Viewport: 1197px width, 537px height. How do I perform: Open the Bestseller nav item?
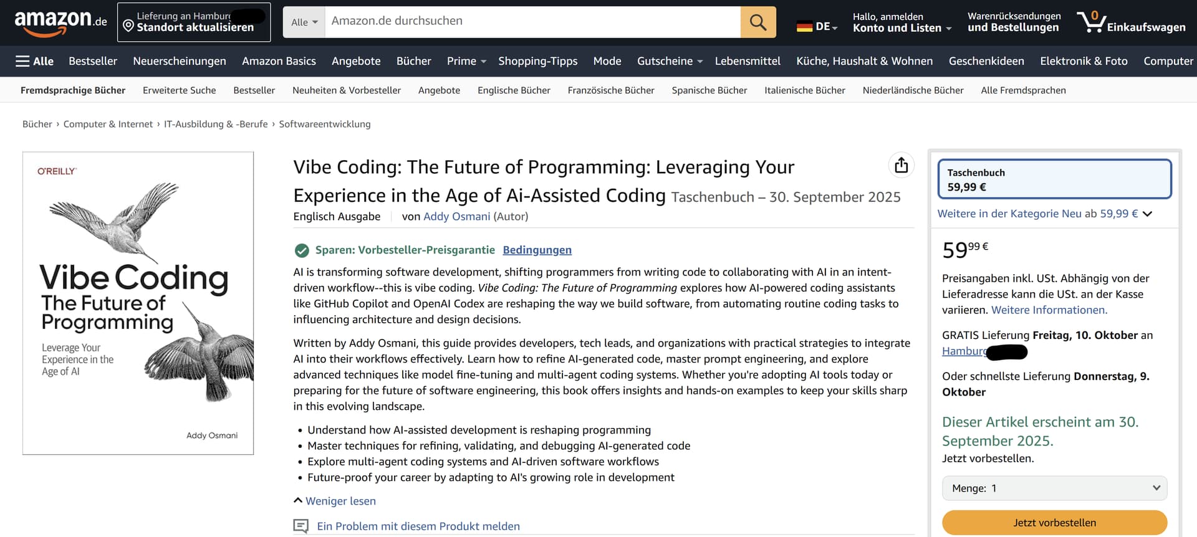pyautogui.click(x=93, y=61)
